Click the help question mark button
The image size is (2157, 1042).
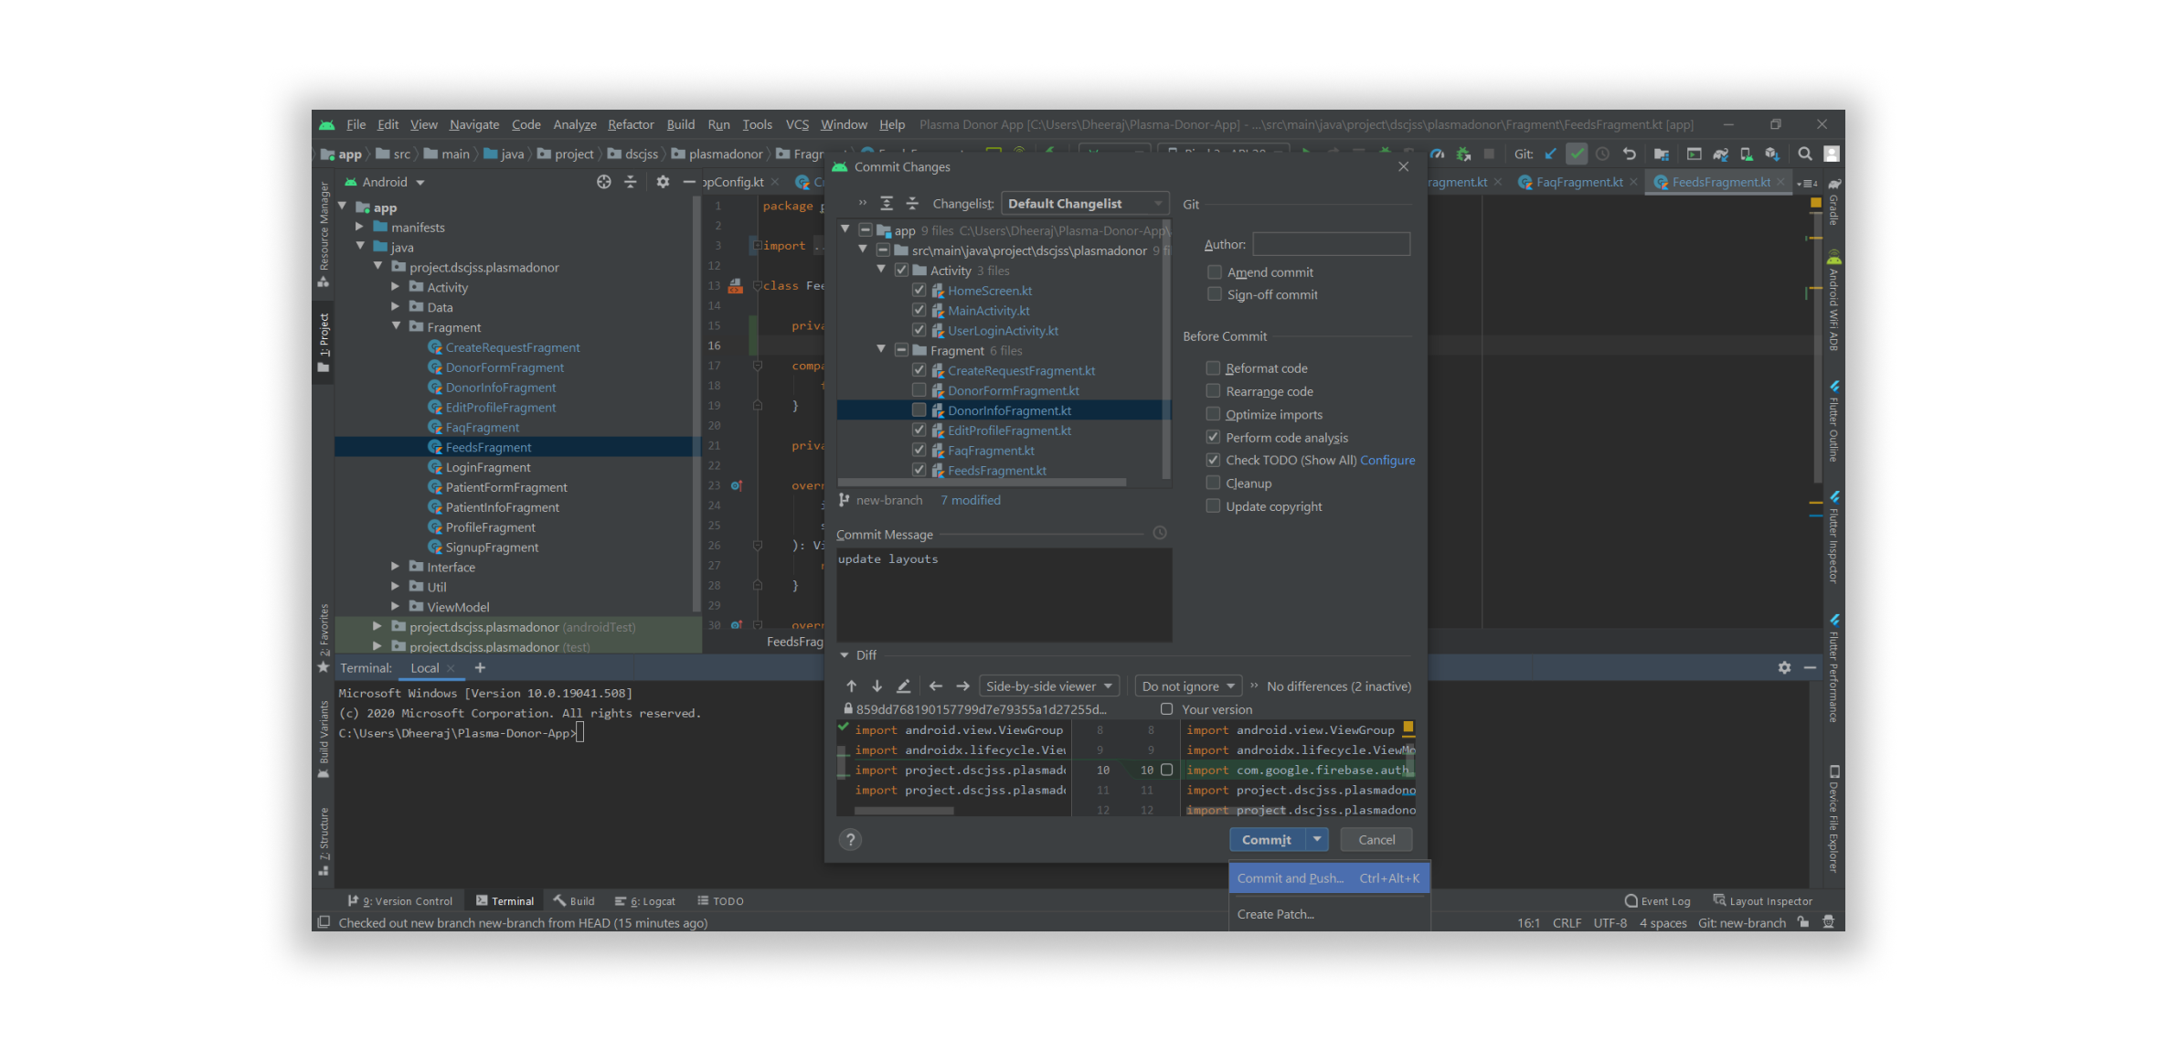click(x=850, y=840)
